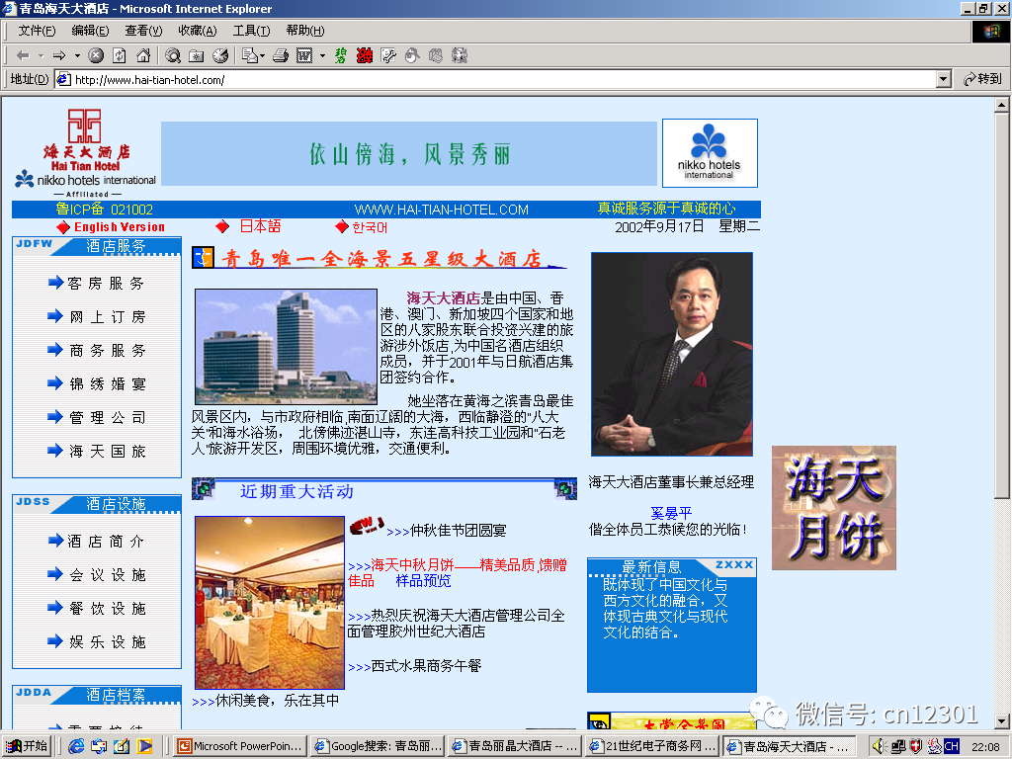Open the History icon in the toolbar
This screenshot has height=759, width=1012.
(220, 56)
